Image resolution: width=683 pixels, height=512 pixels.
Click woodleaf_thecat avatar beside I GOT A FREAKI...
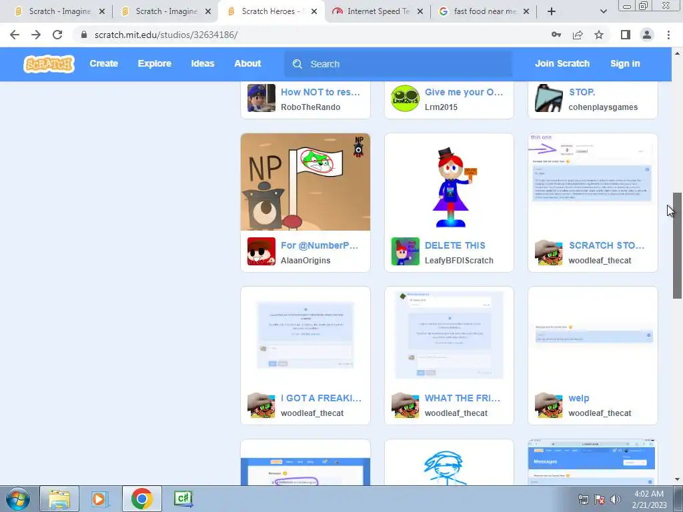(x=261, y=405)
